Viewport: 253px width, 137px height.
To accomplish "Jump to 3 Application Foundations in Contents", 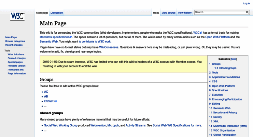I will tap(224, 77).
